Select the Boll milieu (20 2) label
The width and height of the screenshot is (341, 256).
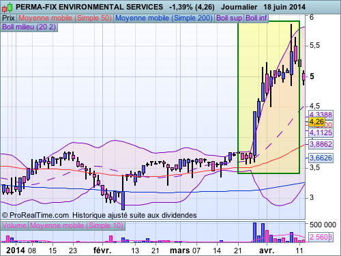(x=29, y=27)
